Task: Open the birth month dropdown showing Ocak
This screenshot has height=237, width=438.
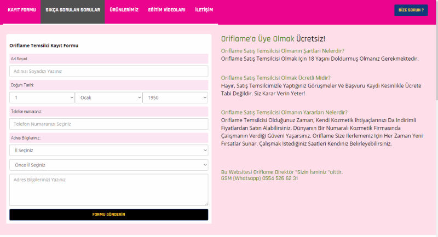Action: click(108, 98)
